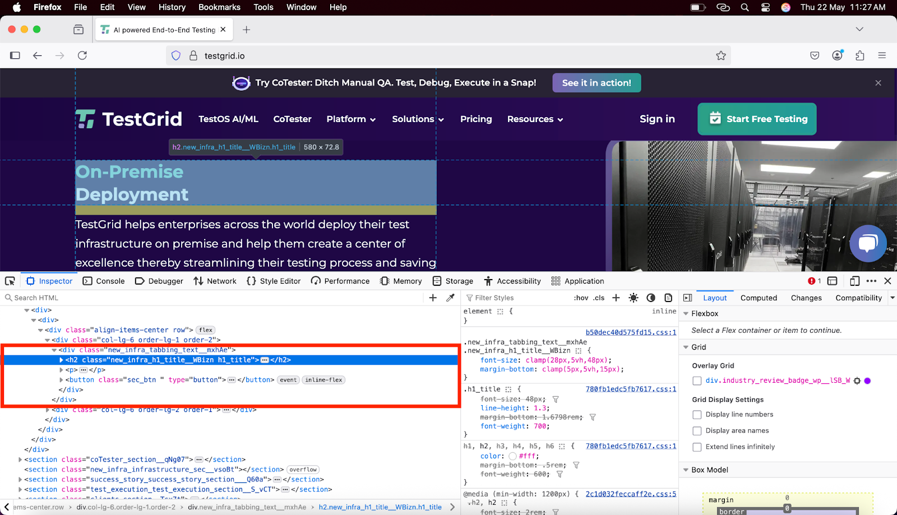The image size is (897, 515).
Task: Bookmark this page with the star icon
Action: point(721,55)
